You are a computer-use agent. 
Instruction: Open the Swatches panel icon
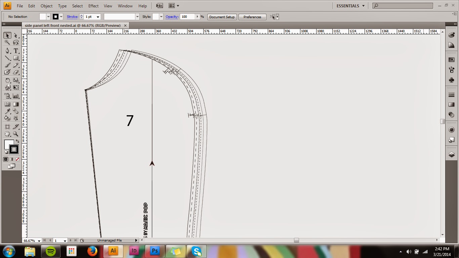[x=451, y=60]
